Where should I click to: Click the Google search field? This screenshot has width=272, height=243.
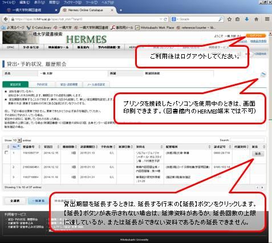198,19
